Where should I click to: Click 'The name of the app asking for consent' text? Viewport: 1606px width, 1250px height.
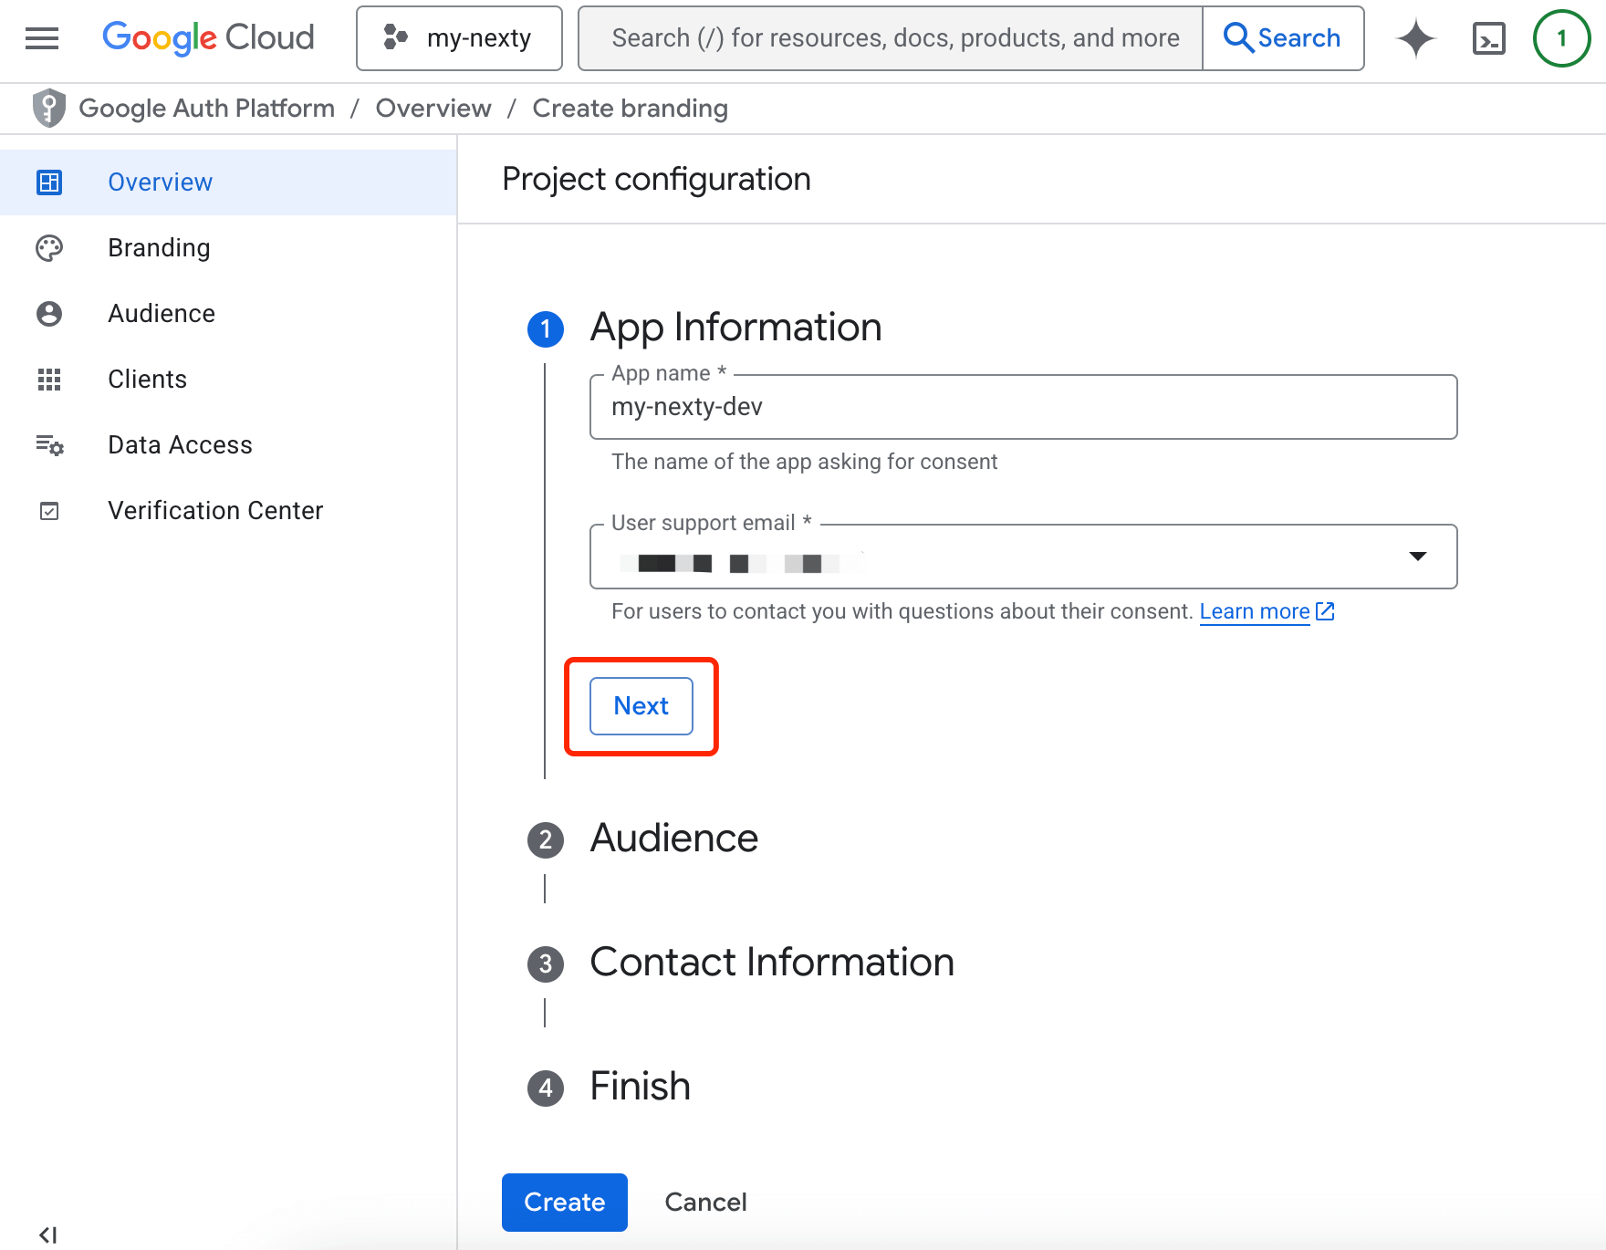[x=805, y=462]
